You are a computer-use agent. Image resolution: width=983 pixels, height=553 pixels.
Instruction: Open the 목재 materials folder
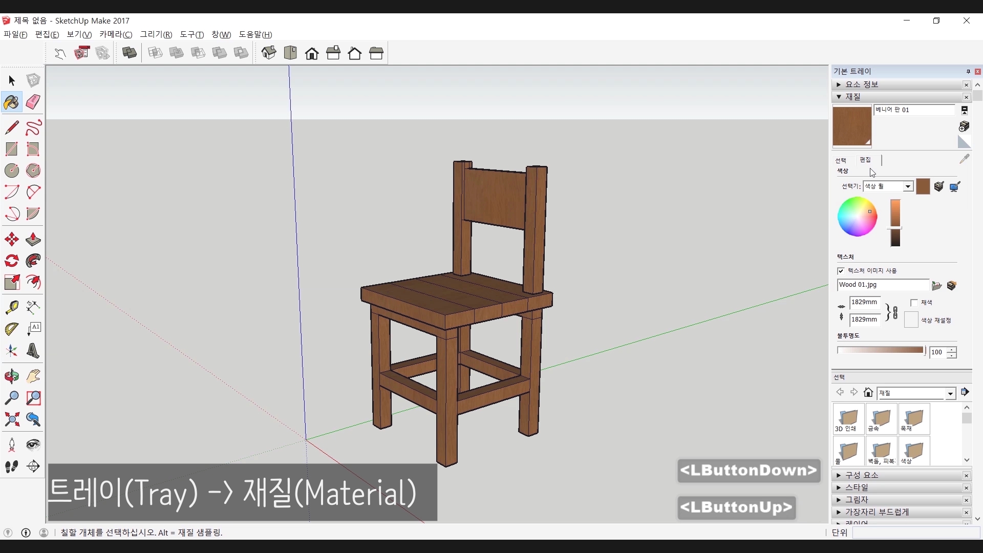(x=914, y=419)
